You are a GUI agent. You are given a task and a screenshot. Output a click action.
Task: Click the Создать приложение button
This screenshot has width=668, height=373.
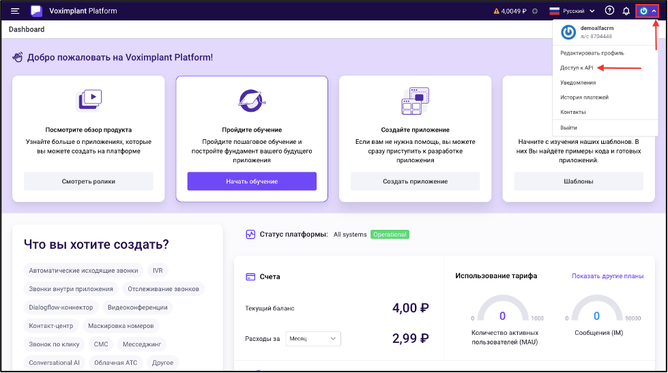(x=416, y=181)
